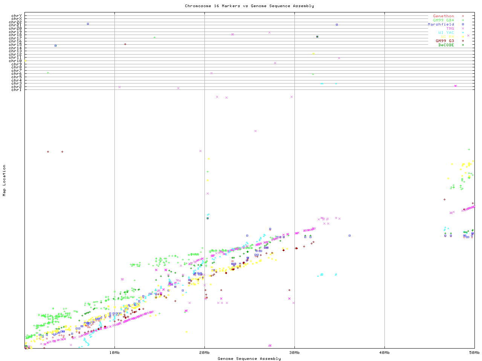Click the chart title Chromosome 16 Markers
This screenshot has height=361, width=482.
point(249,6)
